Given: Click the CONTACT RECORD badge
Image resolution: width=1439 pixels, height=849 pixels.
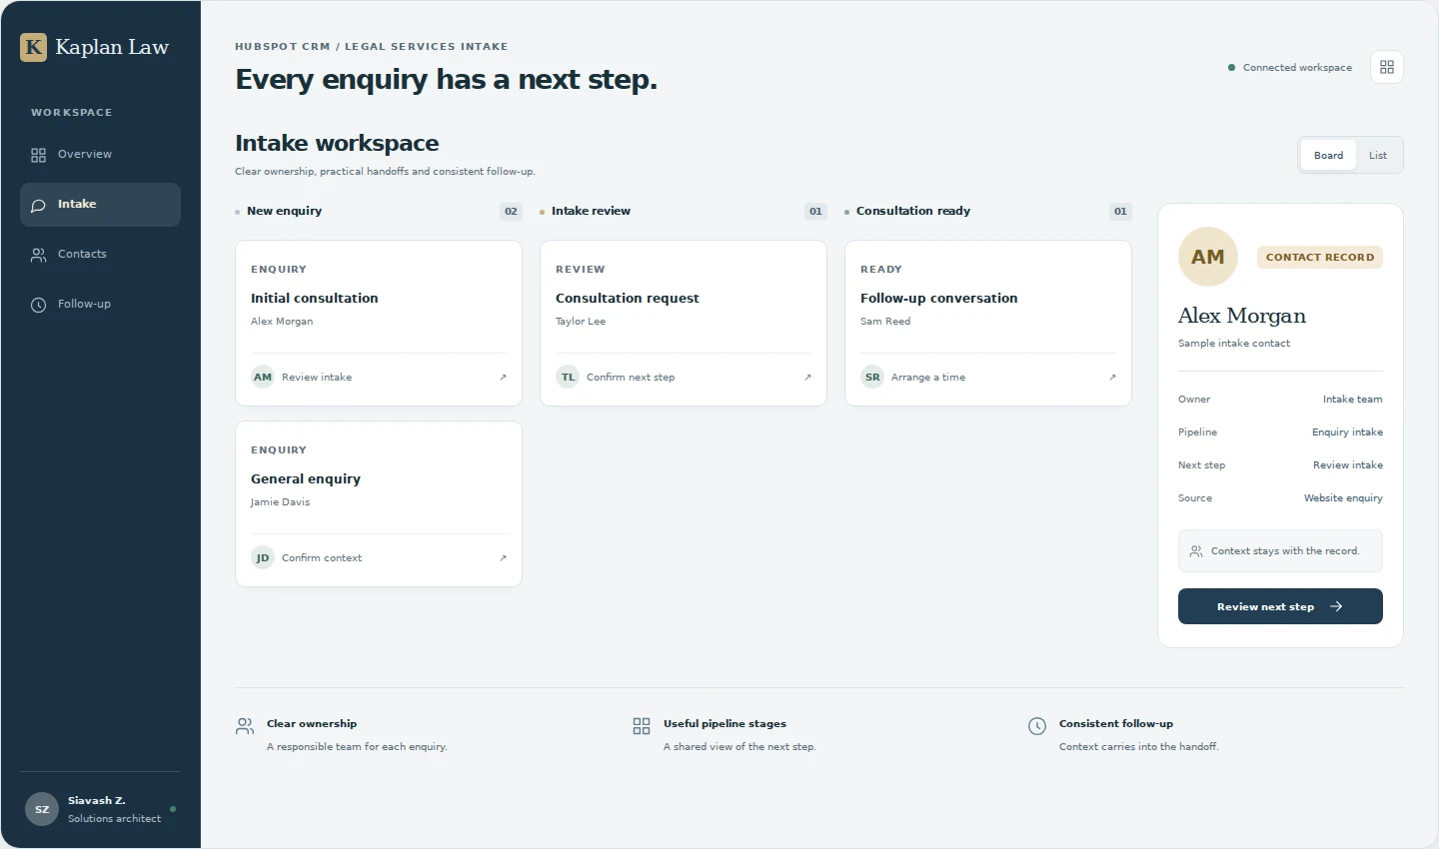Looking at the screenshot, I should click(x=1320, y=258).
